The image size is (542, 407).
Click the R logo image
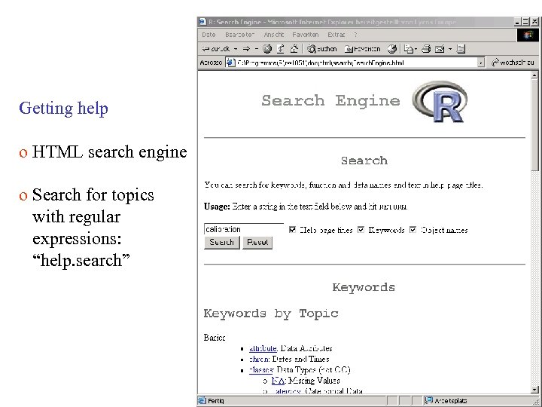coord(440,102)
